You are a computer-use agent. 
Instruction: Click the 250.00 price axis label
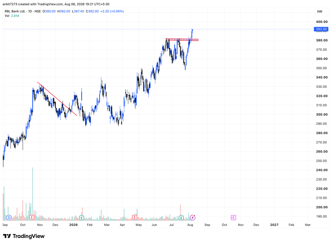[x=322, y=161]
